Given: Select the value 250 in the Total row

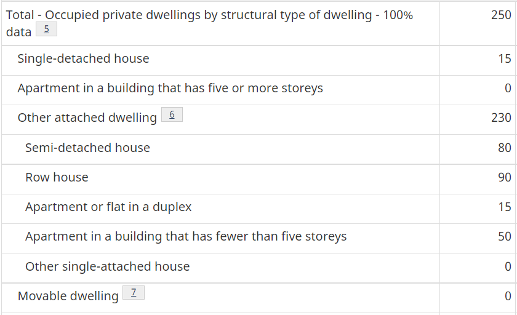Looking at the screenshot, I should pyautogui.click(x=501, y=15).
